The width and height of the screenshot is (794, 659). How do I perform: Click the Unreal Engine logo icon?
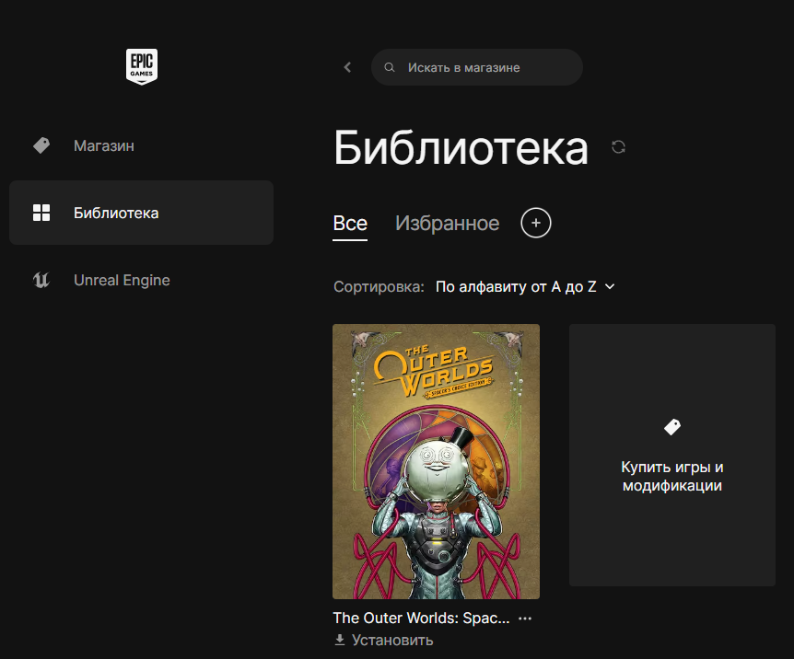pos(41,280)
